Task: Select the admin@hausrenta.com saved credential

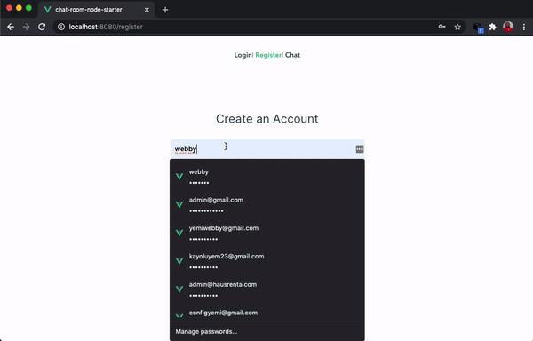Action: click(267, 289)
